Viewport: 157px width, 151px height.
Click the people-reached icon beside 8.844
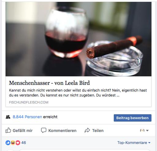pos(8,117)
